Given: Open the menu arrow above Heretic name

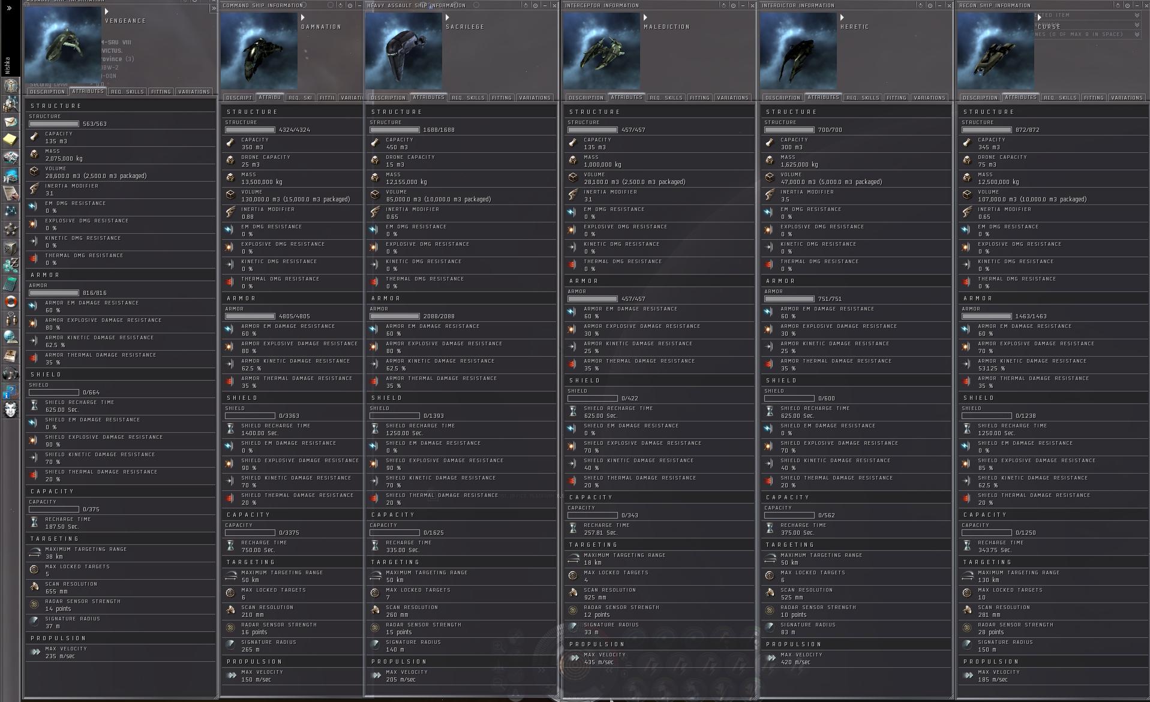Looking at the screenshot, I should tap(842, 17).
